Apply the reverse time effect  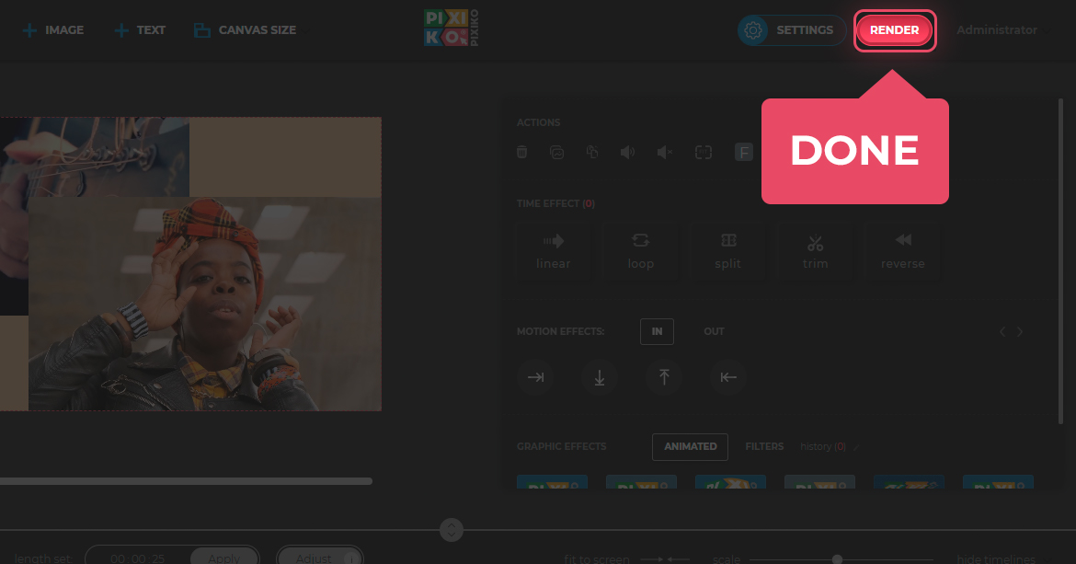tap(902, 250)
